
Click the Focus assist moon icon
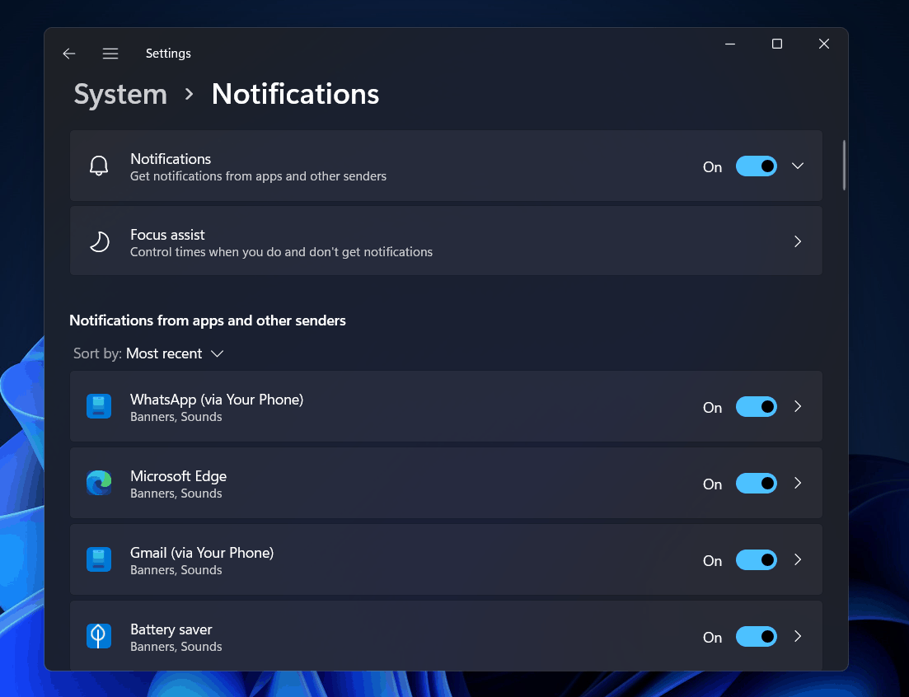tap(99, 241)
